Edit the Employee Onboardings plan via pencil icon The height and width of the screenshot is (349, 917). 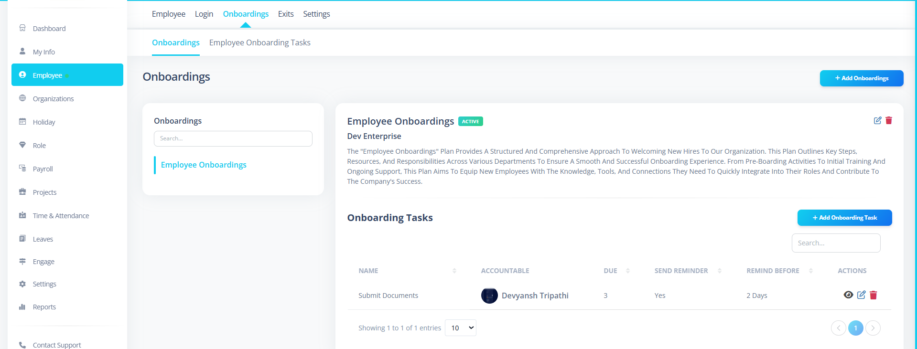tap(878, 120)
